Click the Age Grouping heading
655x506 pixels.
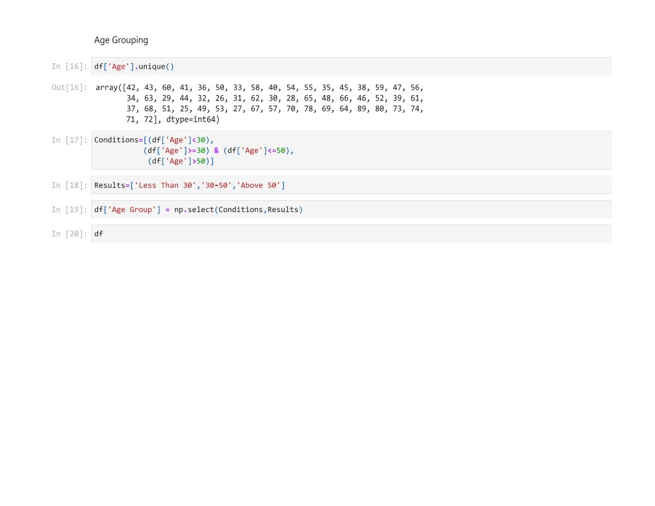tap(121, 40)
